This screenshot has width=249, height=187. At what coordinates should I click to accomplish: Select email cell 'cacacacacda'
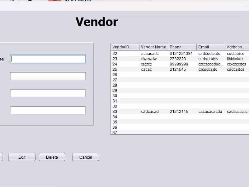211,112
